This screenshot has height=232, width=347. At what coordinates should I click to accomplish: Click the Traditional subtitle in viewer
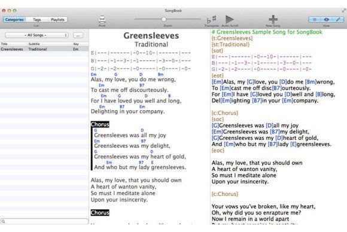click(151, 44)
